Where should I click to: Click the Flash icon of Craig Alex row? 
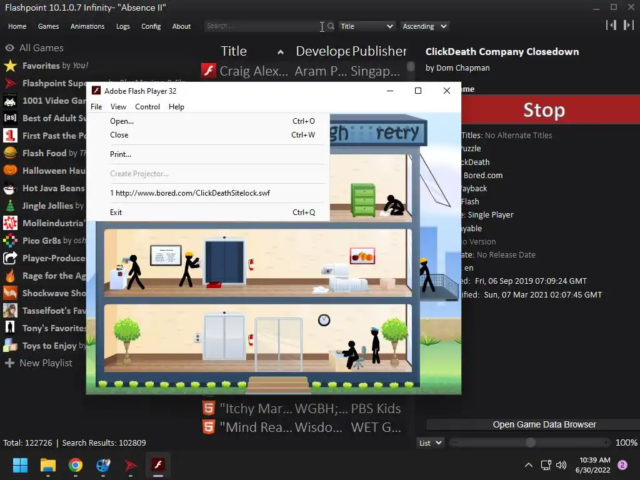coord(209,71)
